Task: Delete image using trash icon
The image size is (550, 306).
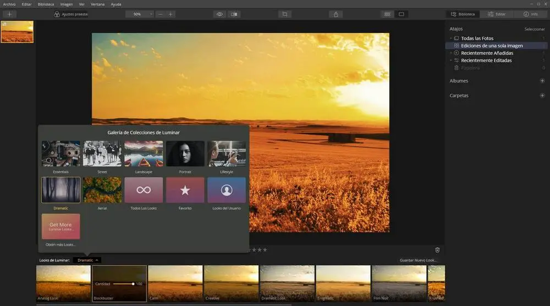Action: (x=437, y=249)
